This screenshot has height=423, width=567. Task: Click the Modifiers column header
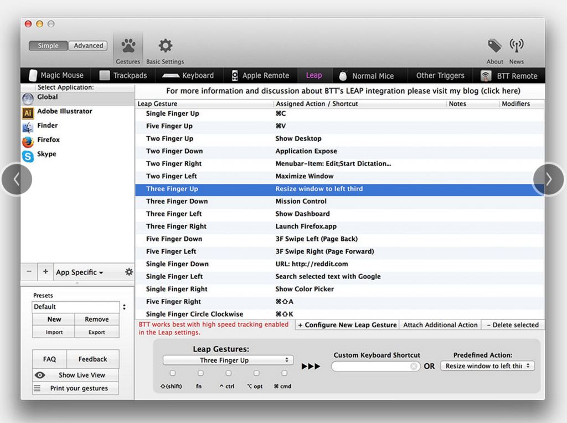(x=522, y=104)
